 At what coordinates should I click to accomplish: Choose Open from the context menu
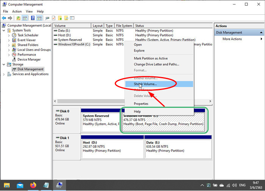[159, 44]
